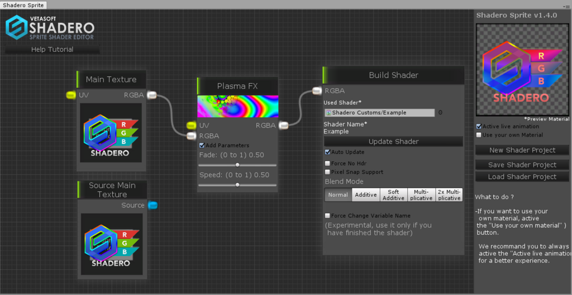Adjust the Fade slider on Plasma FX

point(237,165)
